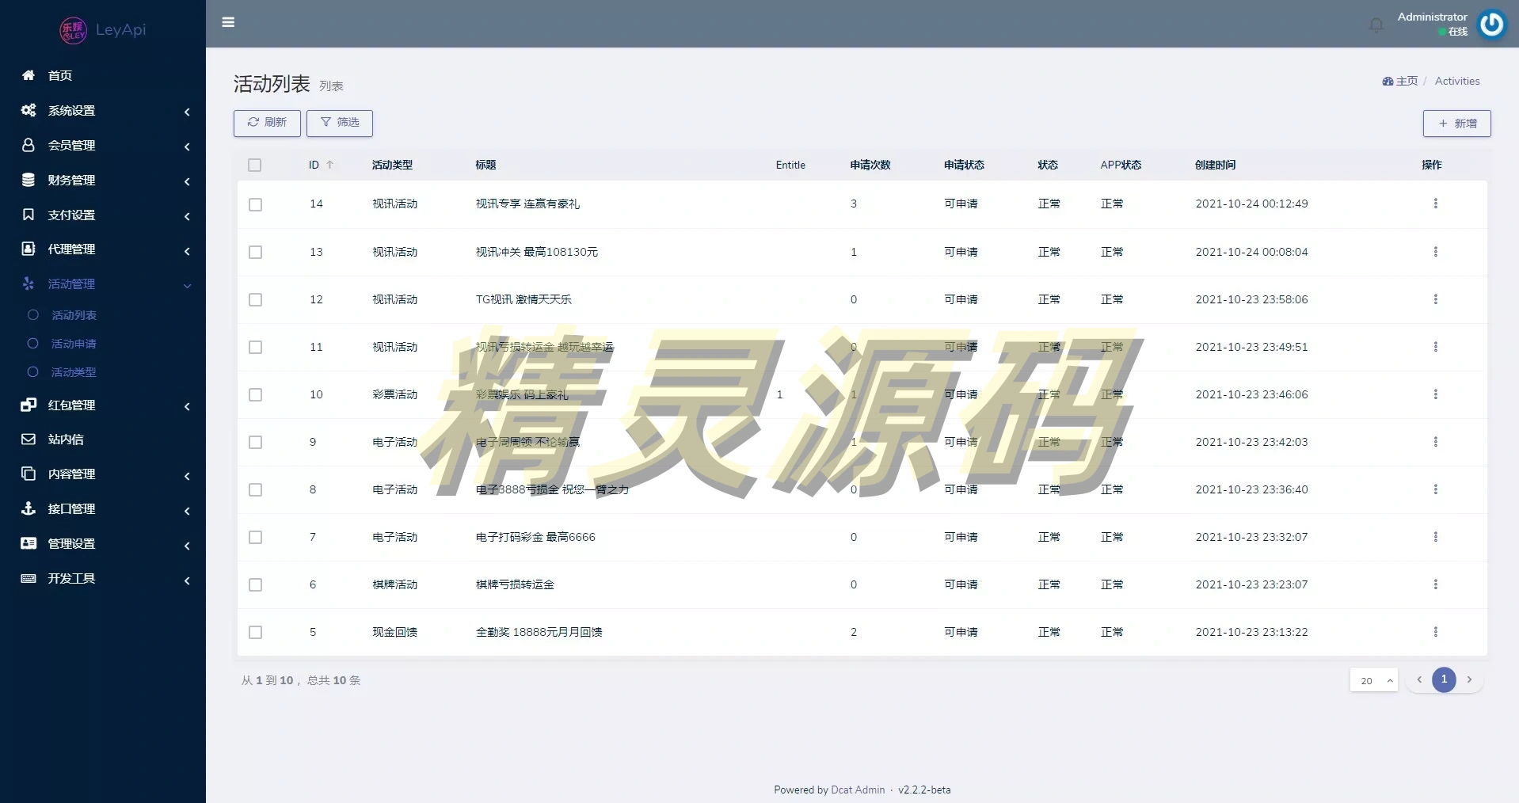Click timestamp 2021-10-24 00:12:49

coord(1251,204)
